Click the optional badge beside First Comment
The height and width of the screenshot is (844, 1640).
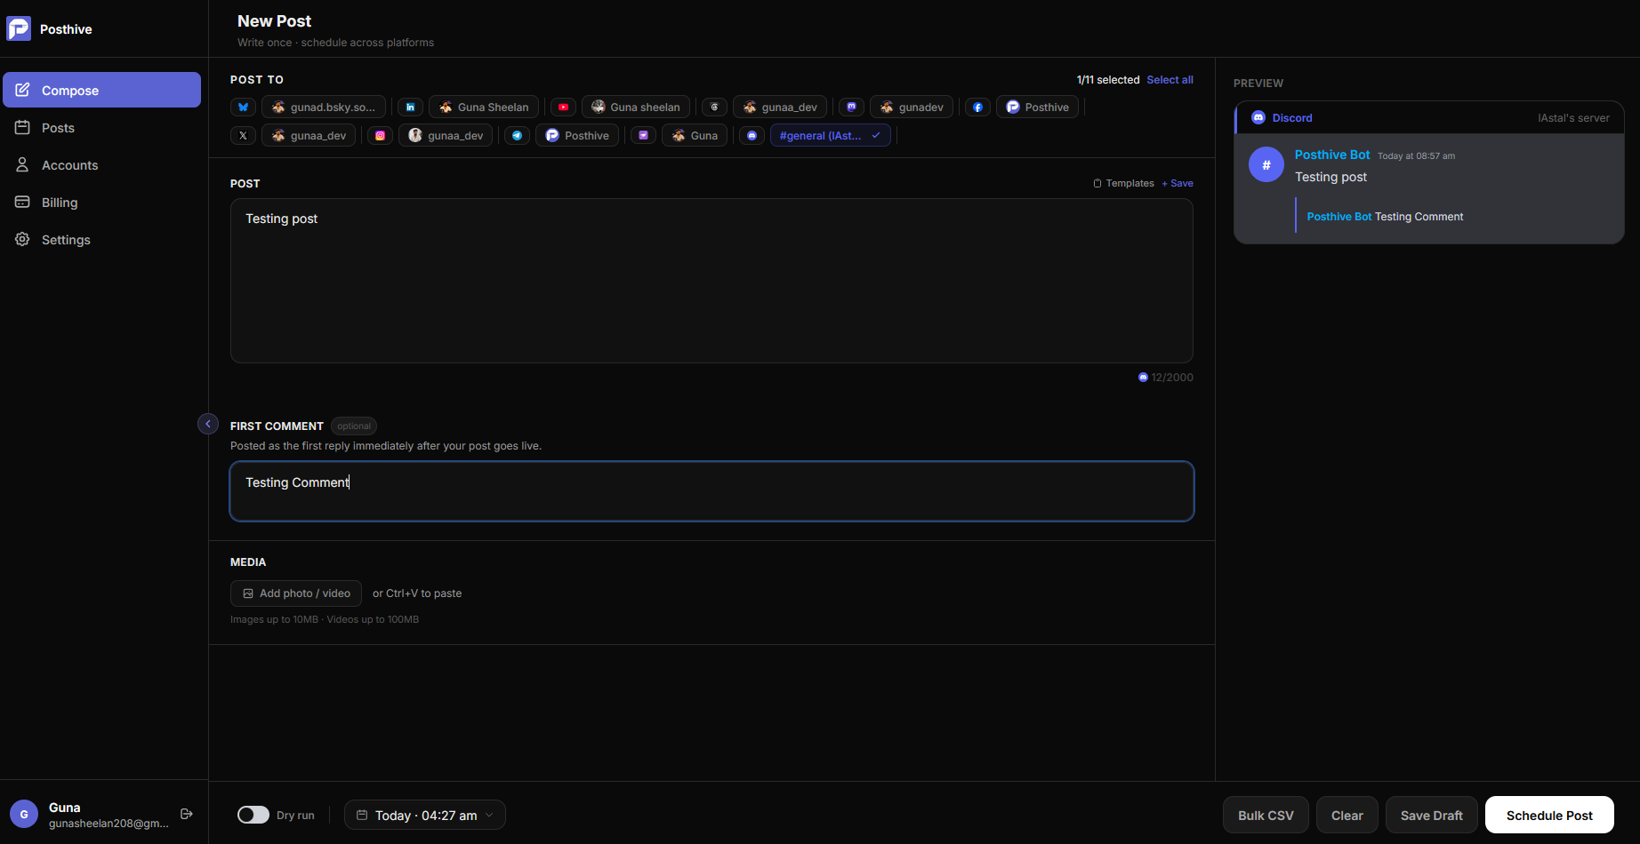click(354, 426)
